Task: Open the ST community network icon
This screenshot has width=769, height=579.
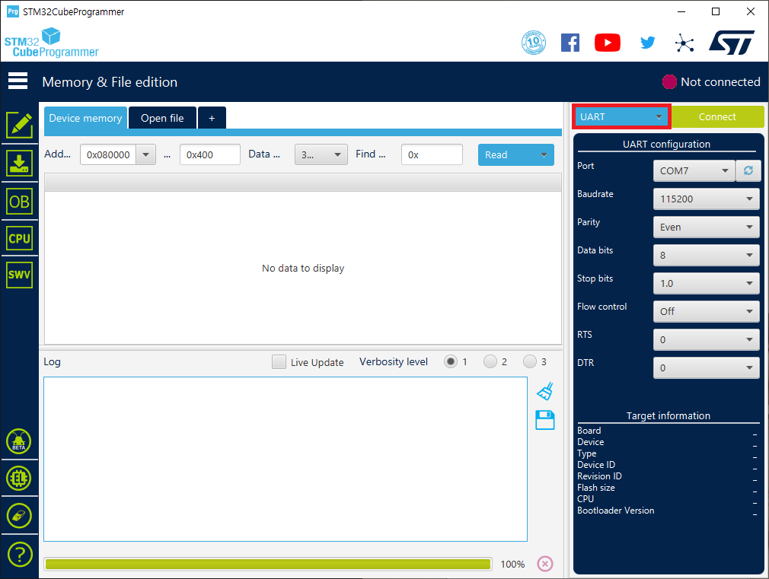Action: [684, 43]
